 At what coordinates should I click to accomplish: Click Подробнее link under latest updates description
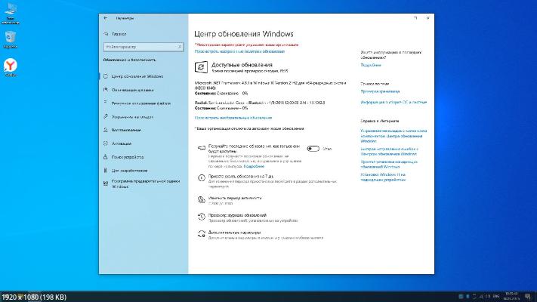click(x=254, y=166)
